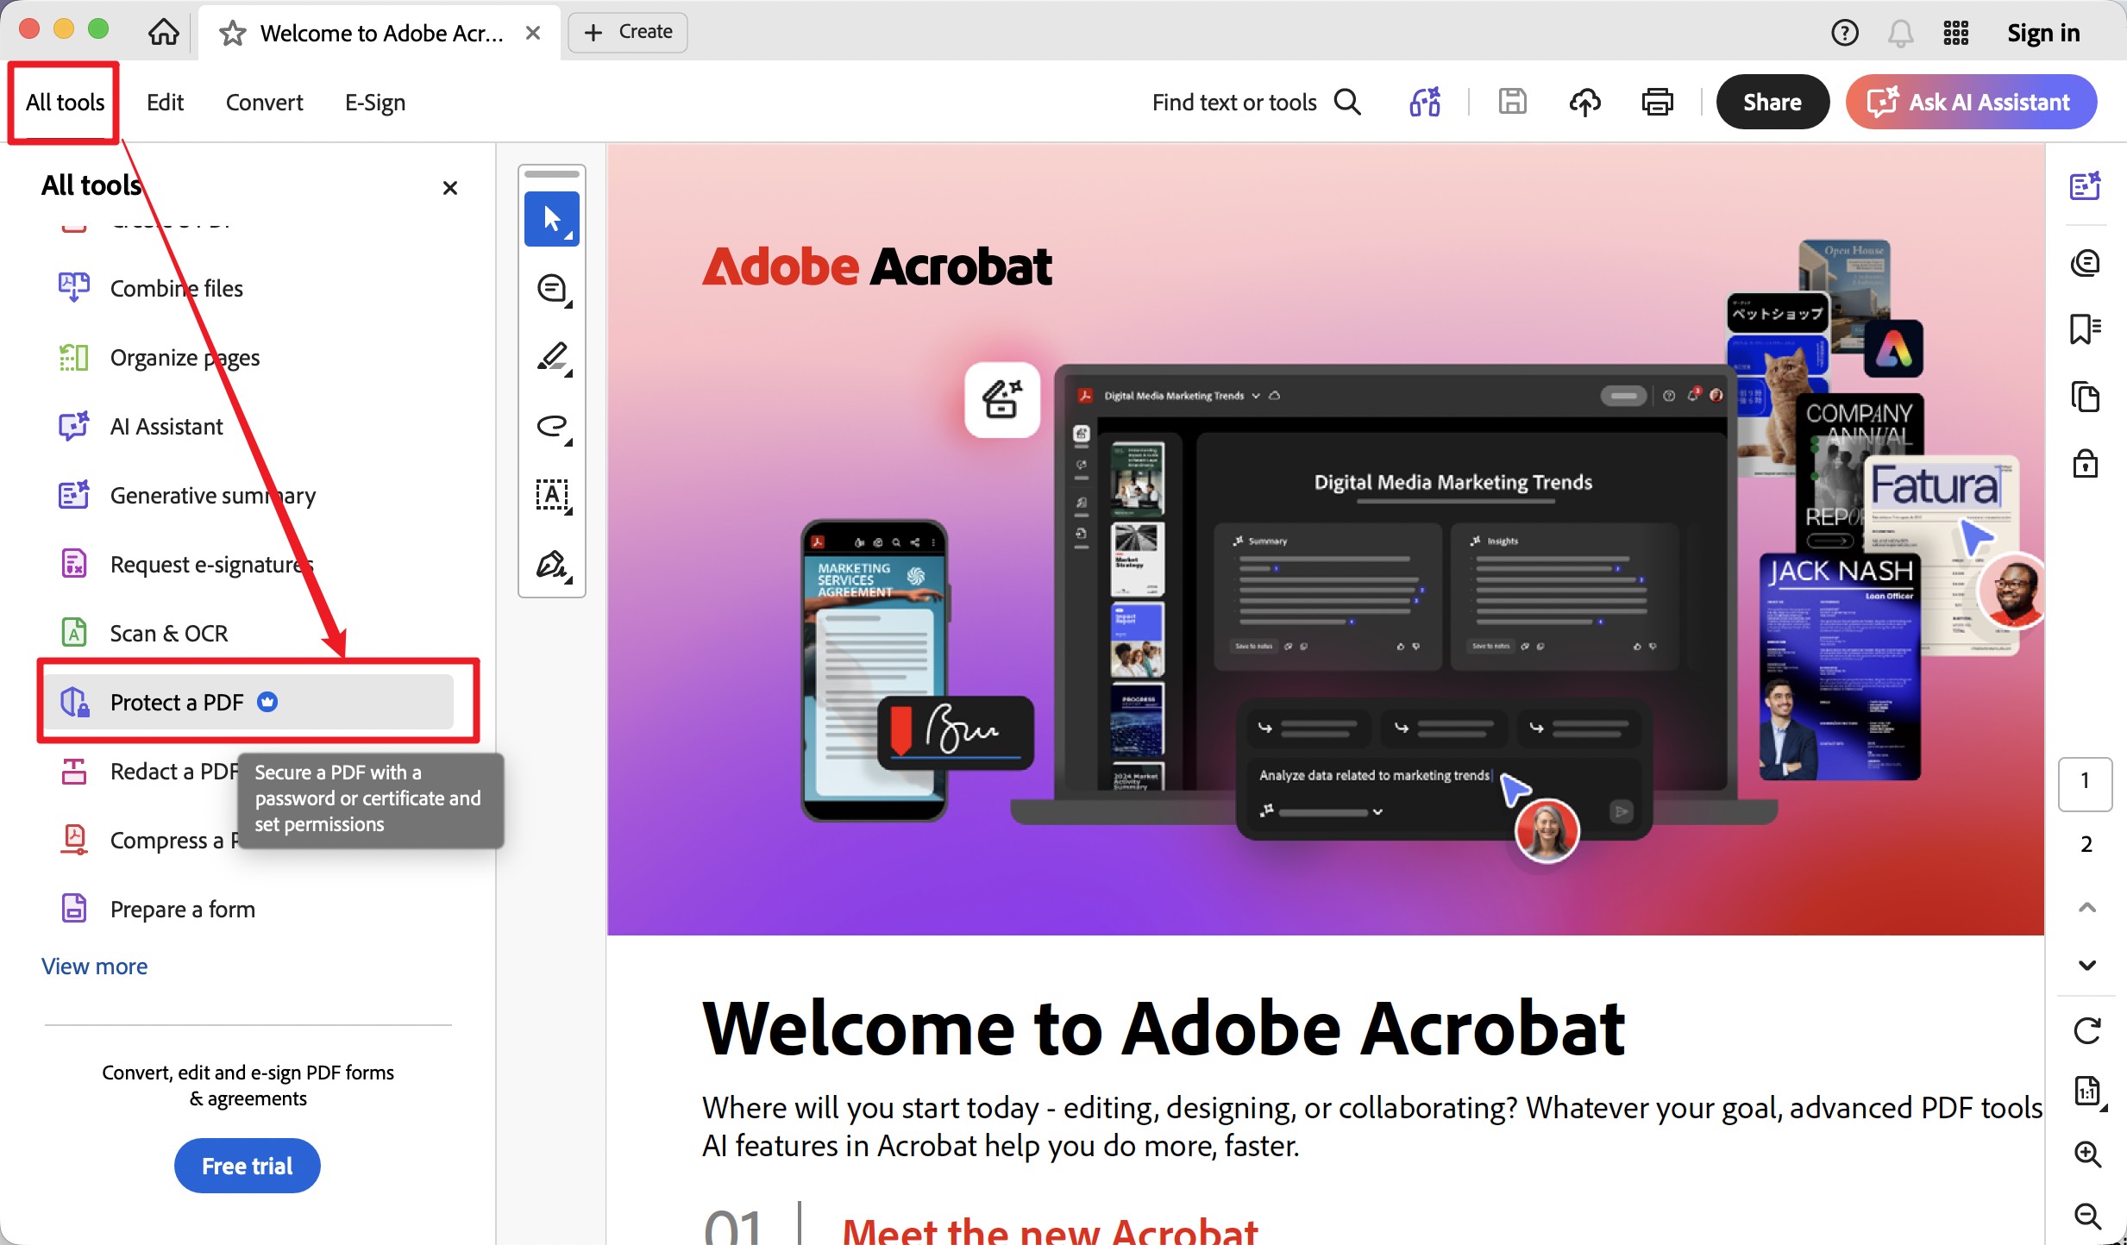The height and width of the screenshot is (1245, 2127).
Task: Open the notifications bell
Action: [x=1900, y=33]
